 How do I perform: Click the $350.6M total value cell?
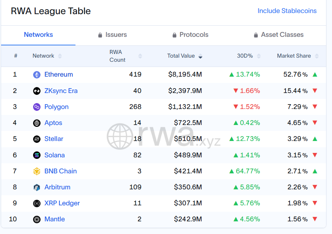coord(188,187)
